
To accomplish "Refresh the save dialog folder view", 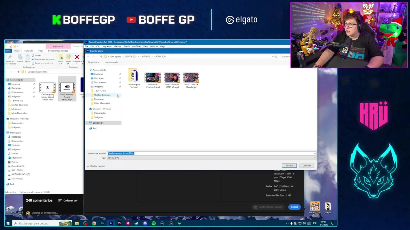I will [276, 57].
